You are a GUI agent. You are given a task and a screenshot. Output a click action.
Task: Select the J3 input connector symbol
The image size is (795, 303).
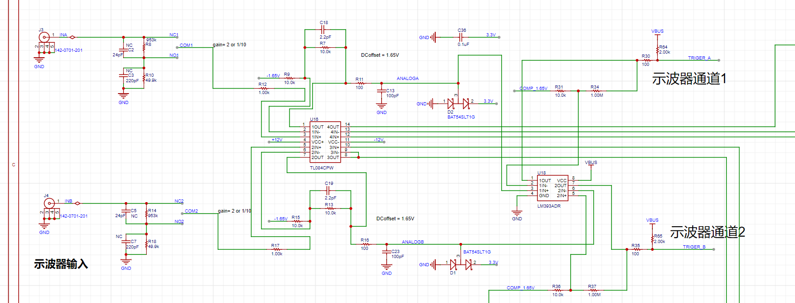(44, 38)
